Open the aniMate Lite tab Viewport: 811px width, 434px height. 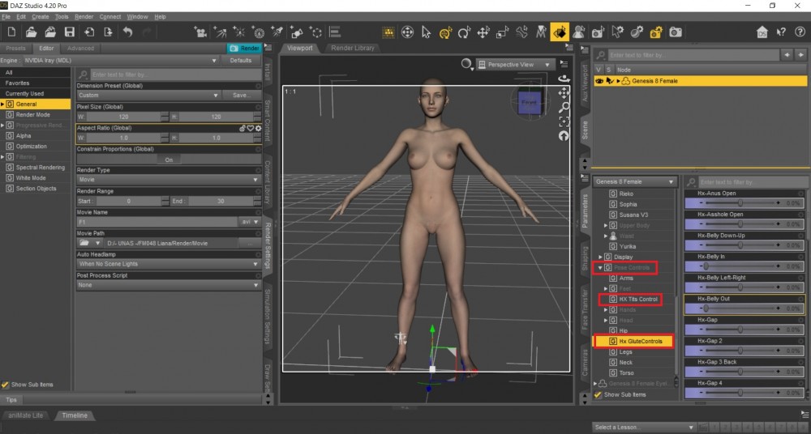[x=25, y=415]
